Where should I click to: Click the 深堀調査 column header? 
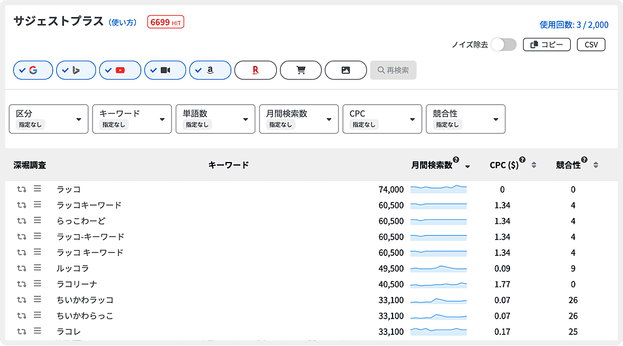(30, 165)
